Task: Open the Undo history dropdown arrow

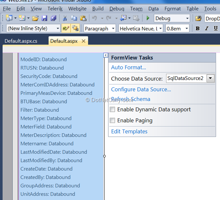Action: click(x=102, y=18)
